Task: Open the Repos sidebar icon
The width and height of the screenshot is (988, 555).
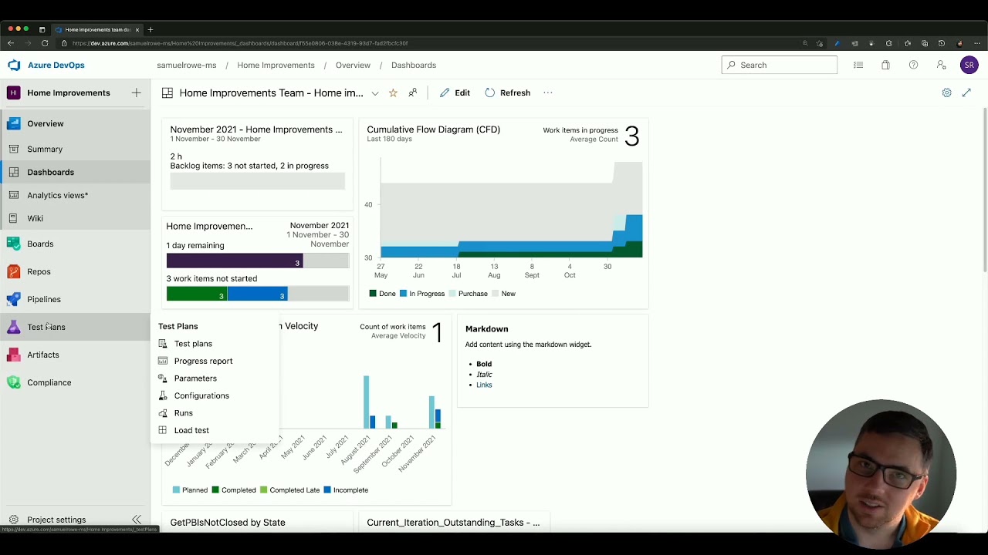Action: tap(14, 271)
